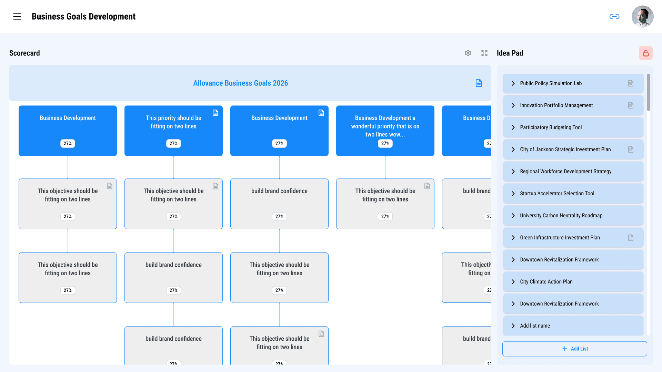Open document icon on Green Infrastructure Investment Plan
Viewport: 662px width, 372px height.
tap(631, 238)
